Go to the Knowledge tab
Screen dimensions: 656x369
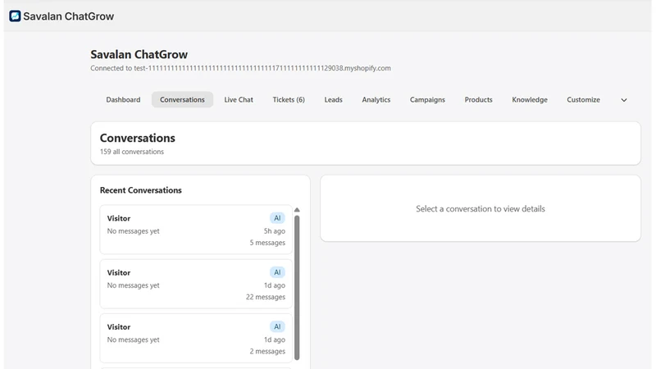click(530, 99)
